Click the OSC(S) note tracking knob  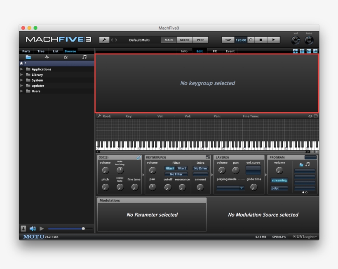(120, 171)
